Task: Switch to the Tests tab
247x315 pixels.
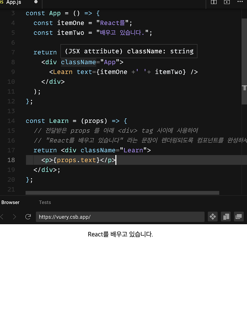Action: pos(45,202)
